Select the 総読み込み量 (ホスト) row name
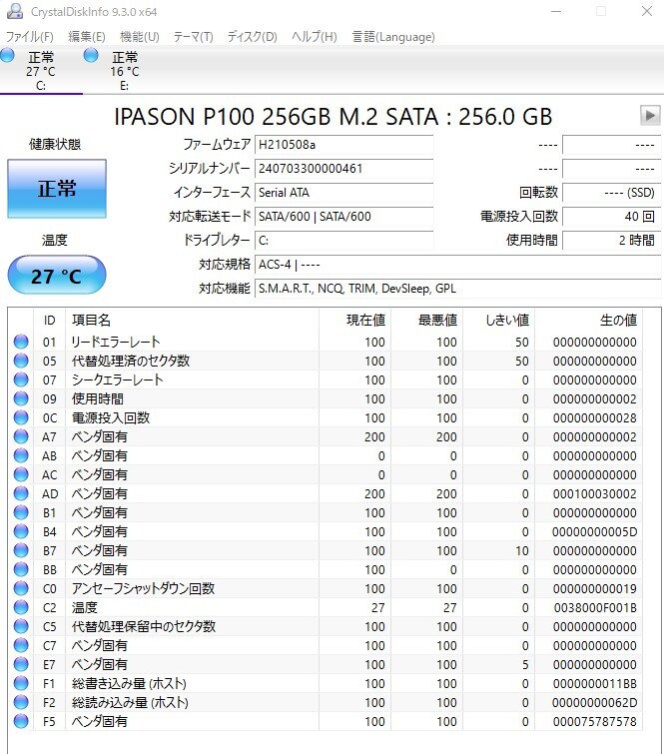 pyautogui.click(x=130, y=702)
